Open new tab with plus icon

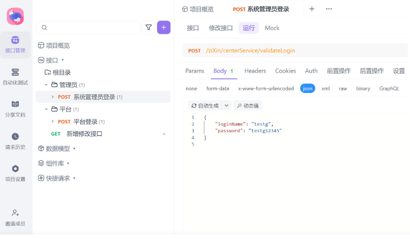click(312, 9)
